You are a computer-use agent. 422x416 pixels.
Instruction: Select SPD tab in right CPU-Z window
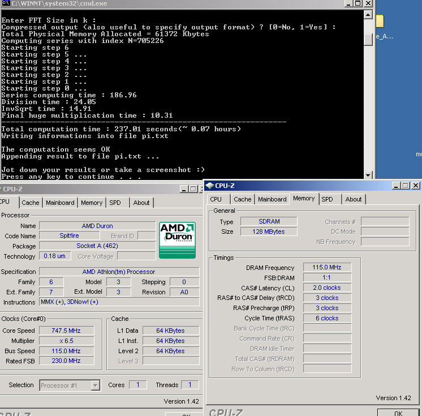point(328,199)
